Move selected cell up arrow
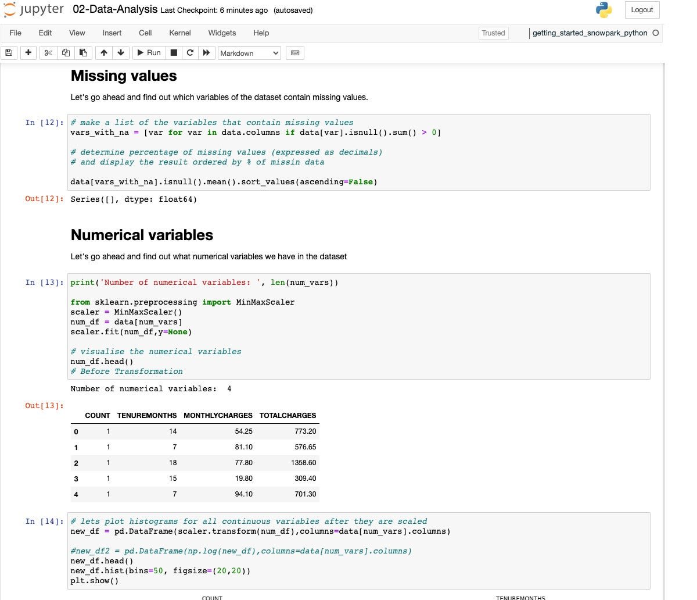This screenshot has width=697, height=600. [x=103, y=53]
